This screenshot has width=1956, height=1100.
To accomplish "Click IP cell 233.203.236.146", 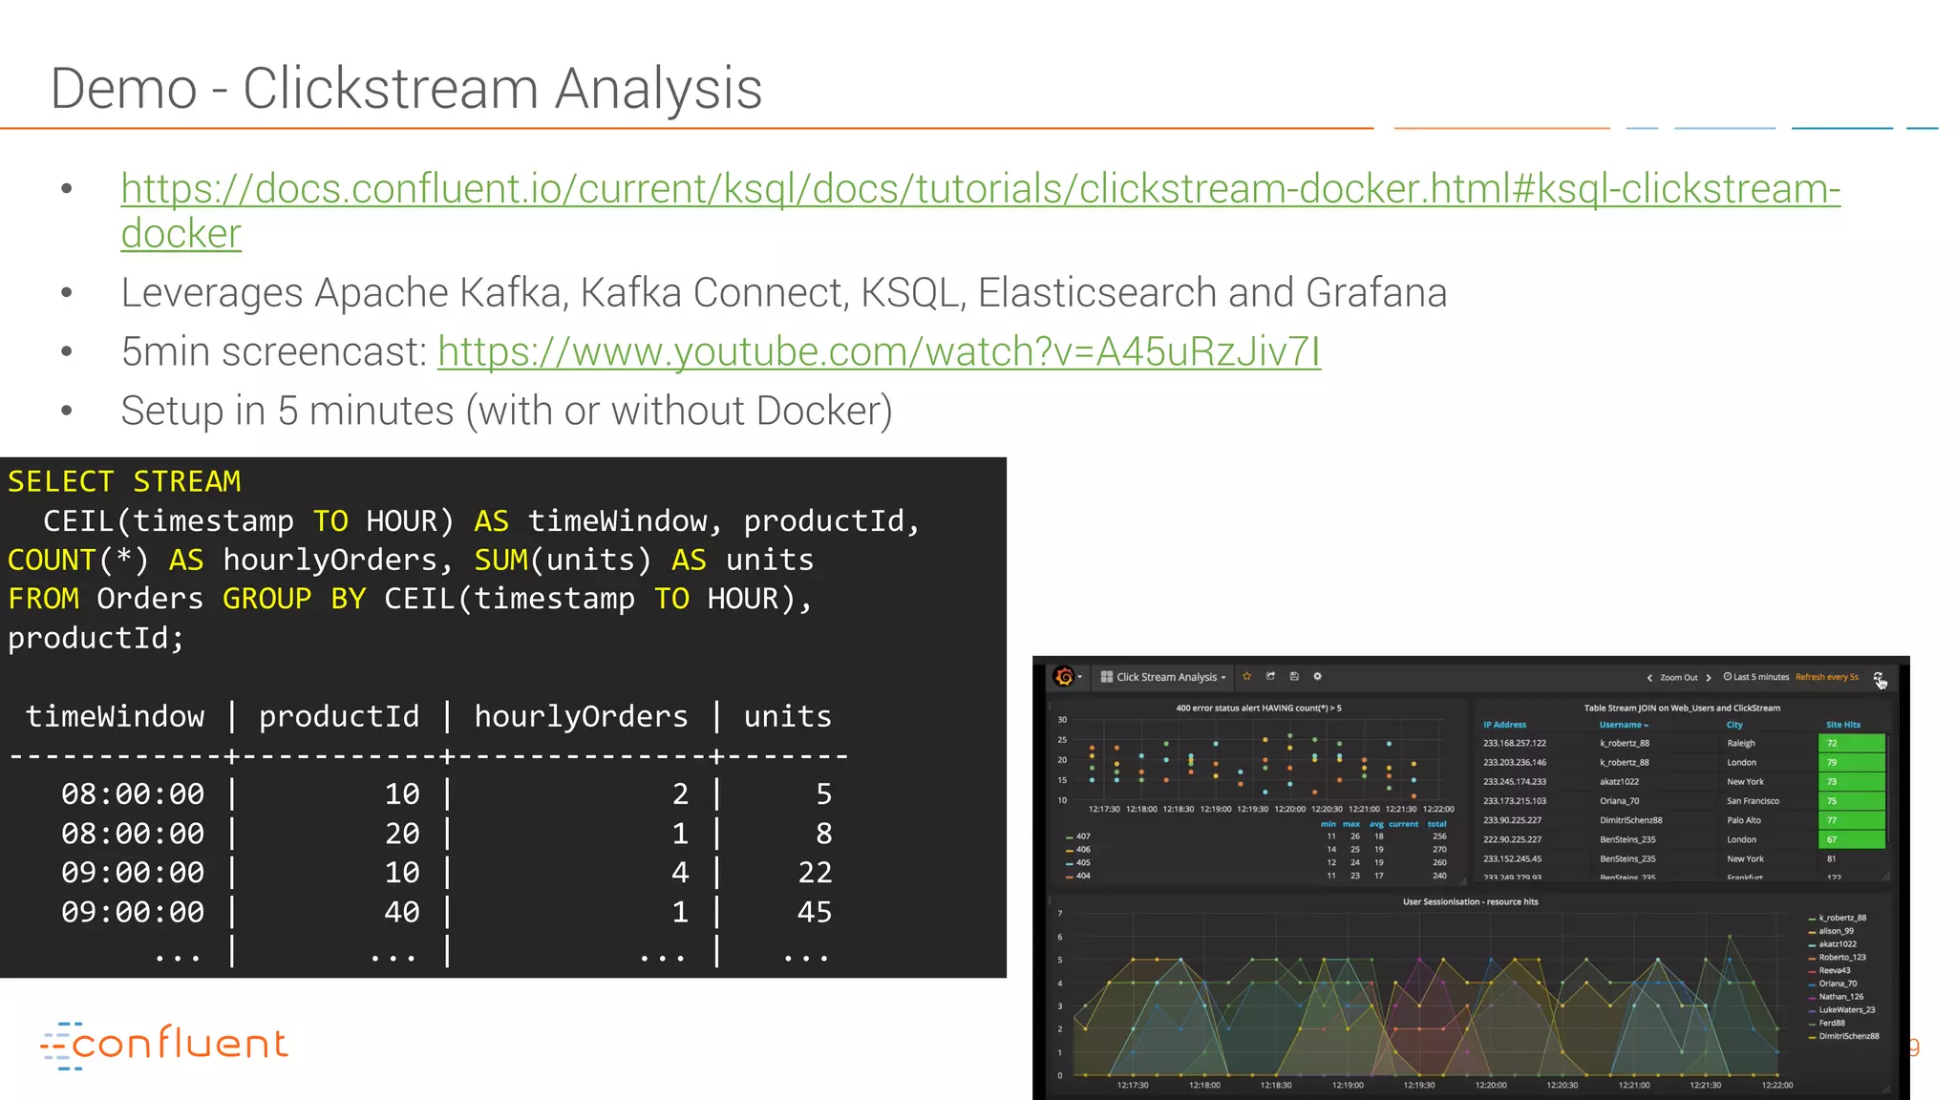I will pyautogui.click(x=1515, y=763).
